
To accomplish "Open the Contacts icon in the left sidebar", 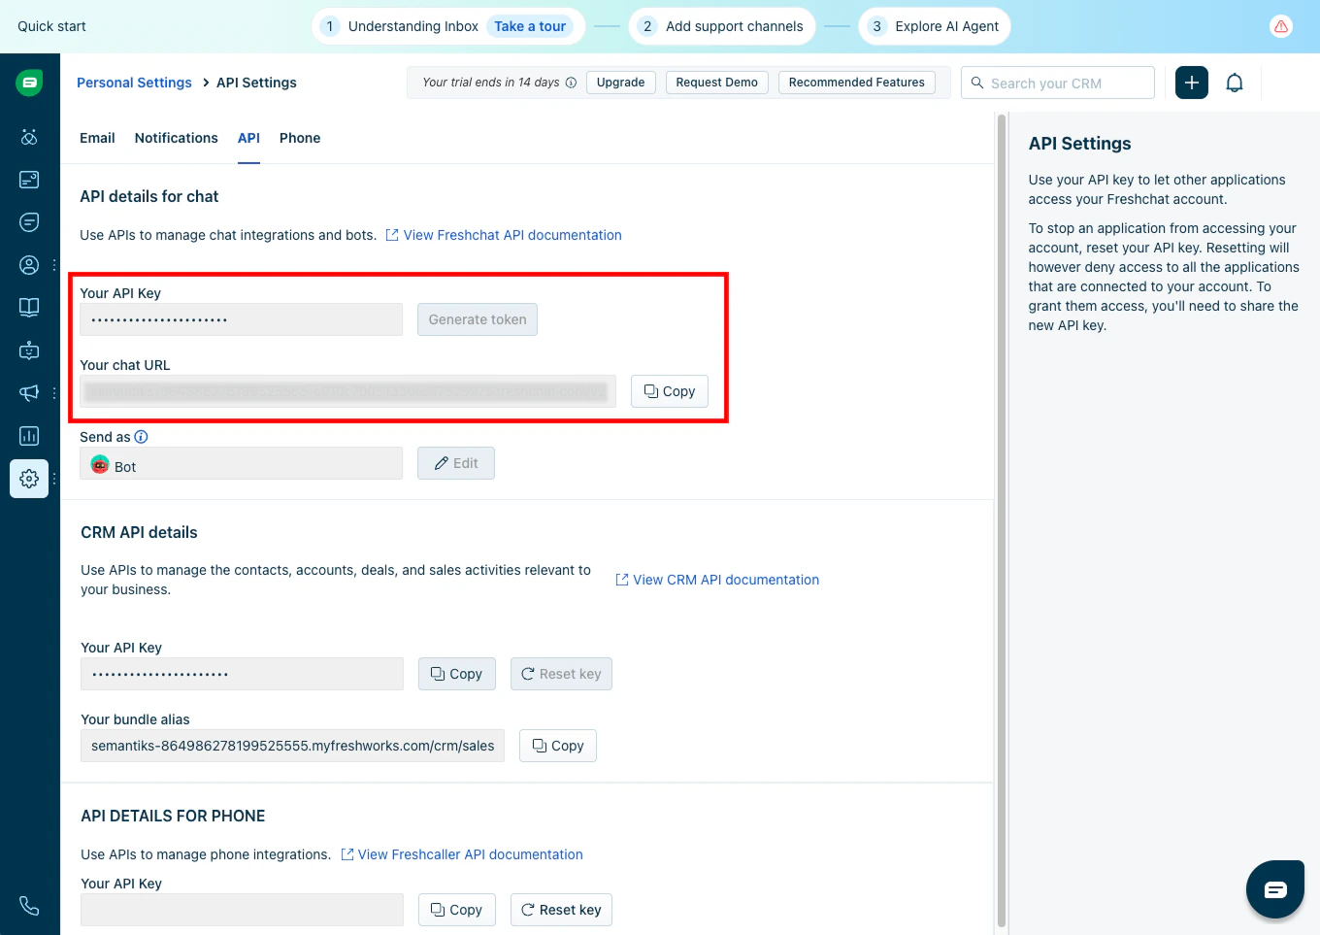I will [x=29, y=264].
